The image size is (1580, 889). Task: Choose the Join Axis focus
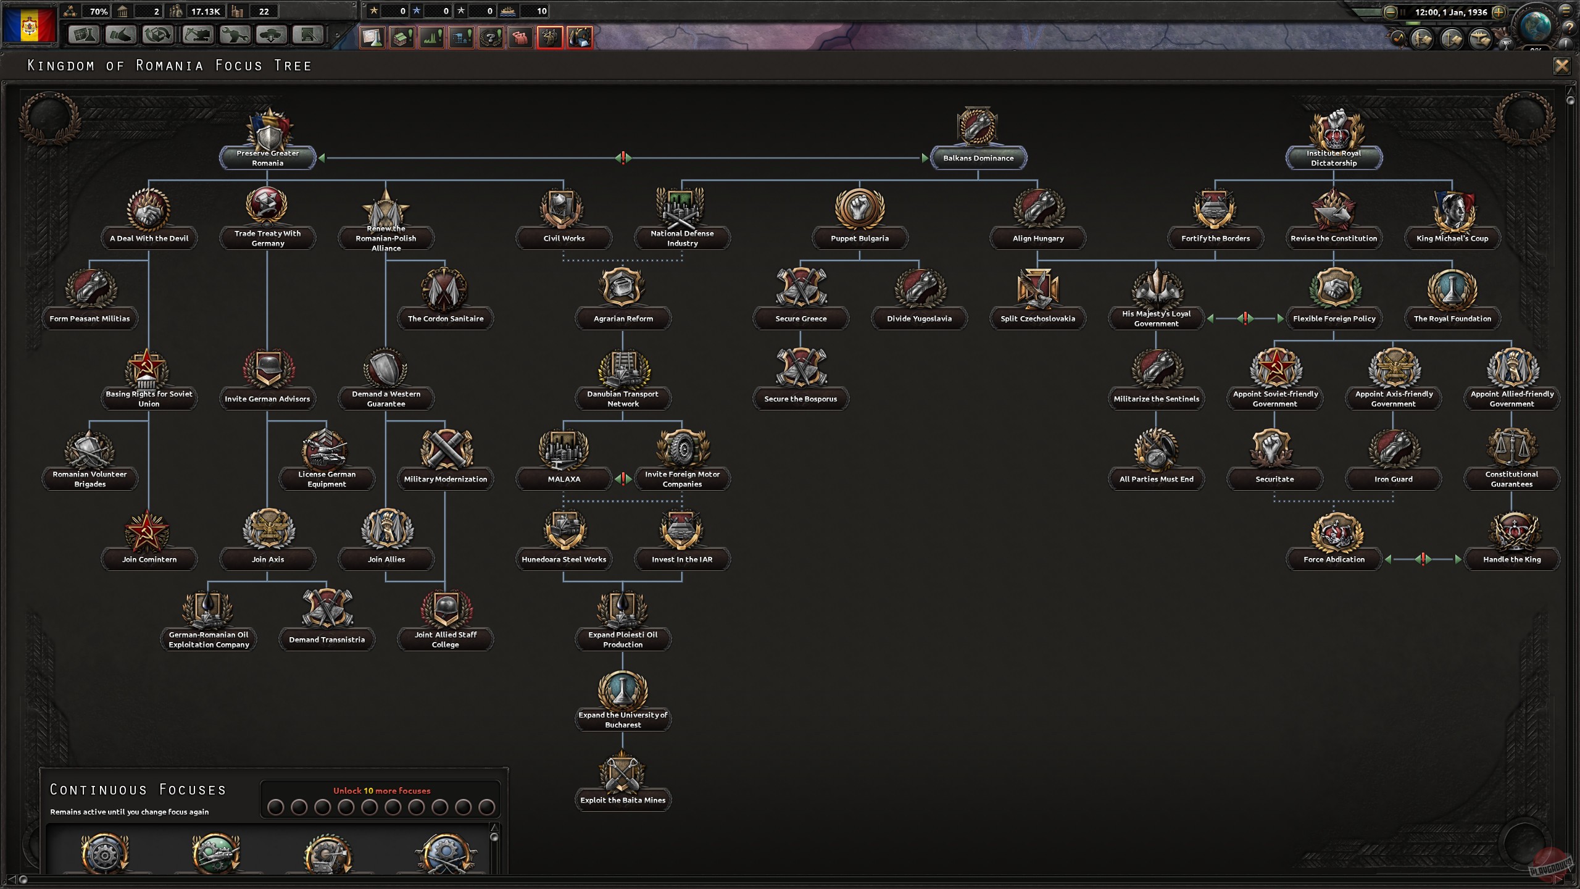click(x=267, y=559)
